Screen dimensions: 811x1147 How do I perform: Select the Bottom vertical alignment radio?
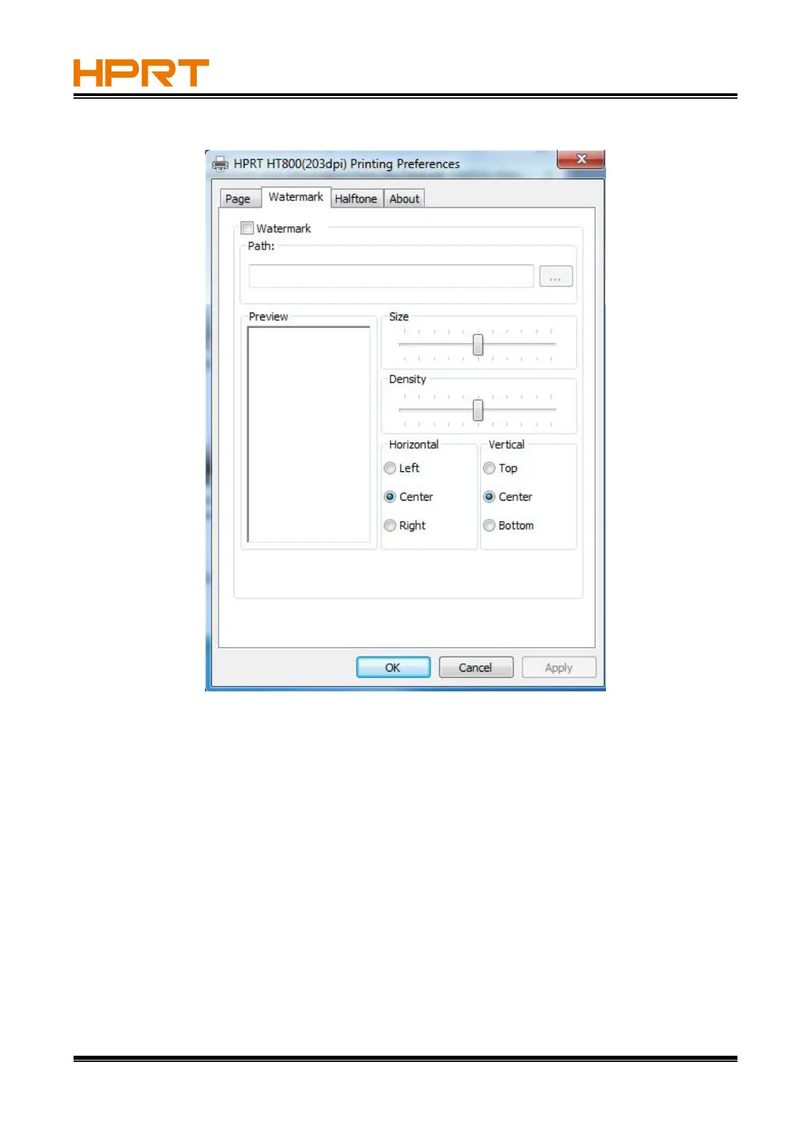point(489,525)
